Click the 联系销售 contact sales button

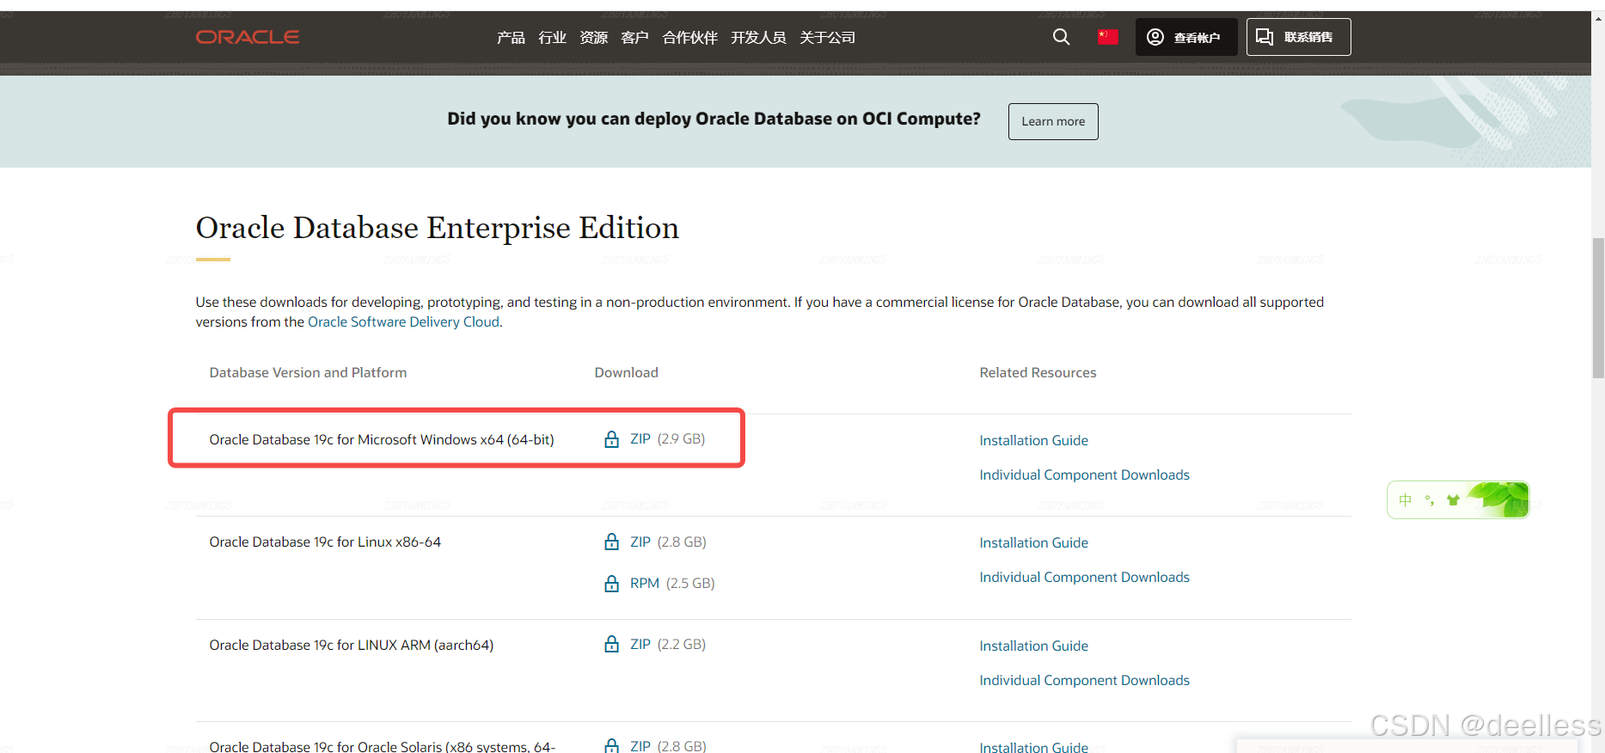[1299, 37]
